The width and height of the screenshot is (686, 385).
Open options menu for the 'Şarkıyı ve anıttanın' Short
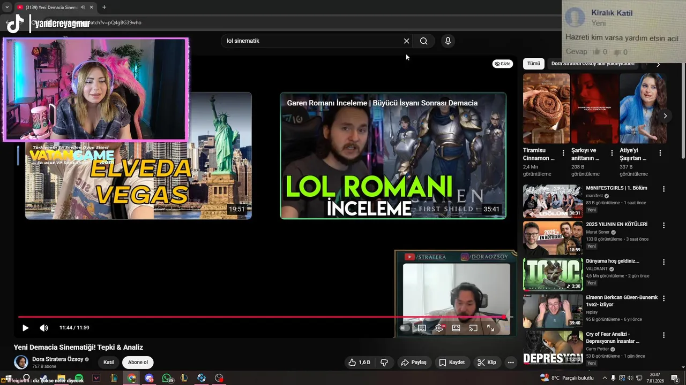612,153
